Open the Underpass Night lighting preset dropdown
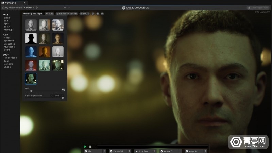272x153 pixels. pos(33,14)
